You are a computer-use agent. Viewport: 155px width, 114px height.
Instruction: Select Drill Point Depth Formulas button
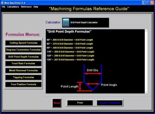pyautogui.click(x=24, y=57)
